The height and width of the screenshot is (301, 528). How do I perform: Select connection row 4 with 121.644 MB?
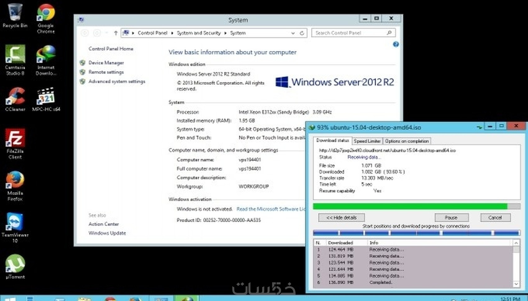[x=413, y=269]
